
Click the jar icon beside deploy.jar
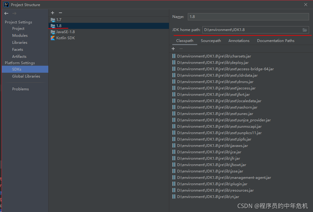(x=174, y=63)
